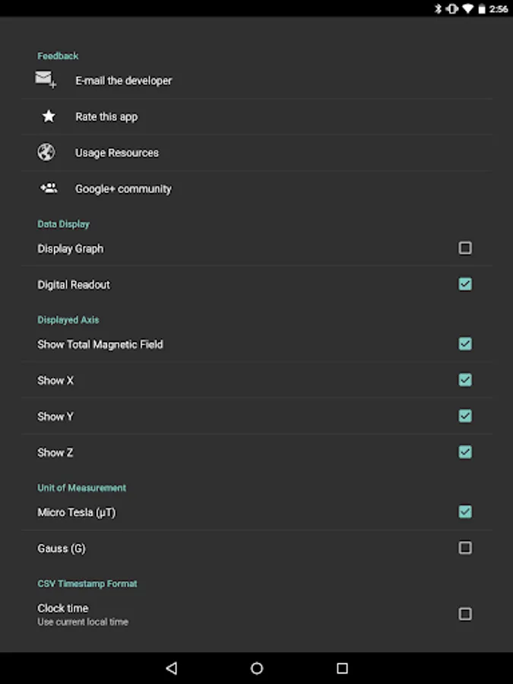The image size is (513, 684).
Task: Open the Rate this app entry
Action: [257, 116]
